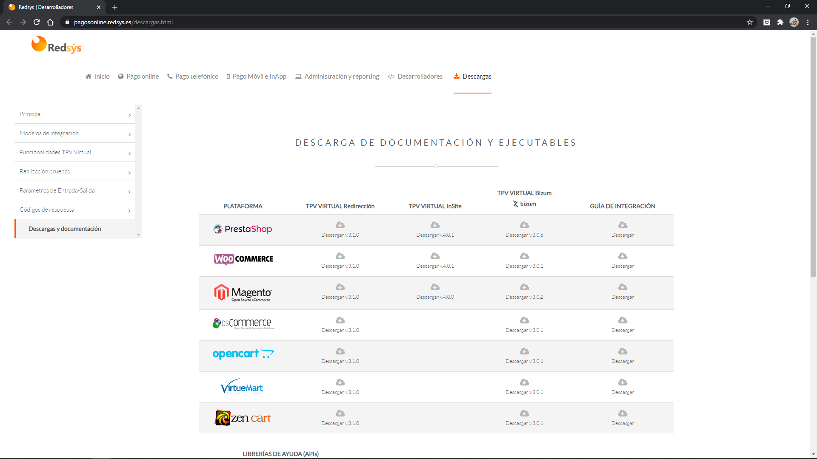The height and width of the screenshot is (459, 817).
Task: Download PrestaShop InSite v.4.0.1 cloud icon
Action: pyautogui.click(x=435, y=225)
